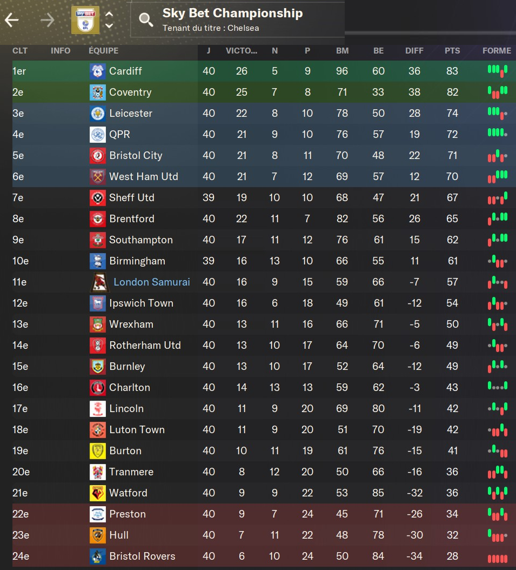
Task: Expand the competition switcher chevrons
Action: click(109, 20)
